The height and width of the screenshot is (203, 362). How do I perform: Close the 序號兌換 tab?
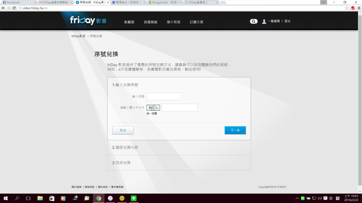click(108, 2)
